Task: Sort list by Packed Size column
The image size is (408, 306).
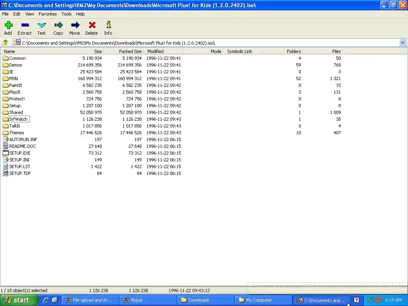Action: coord(124,51)
